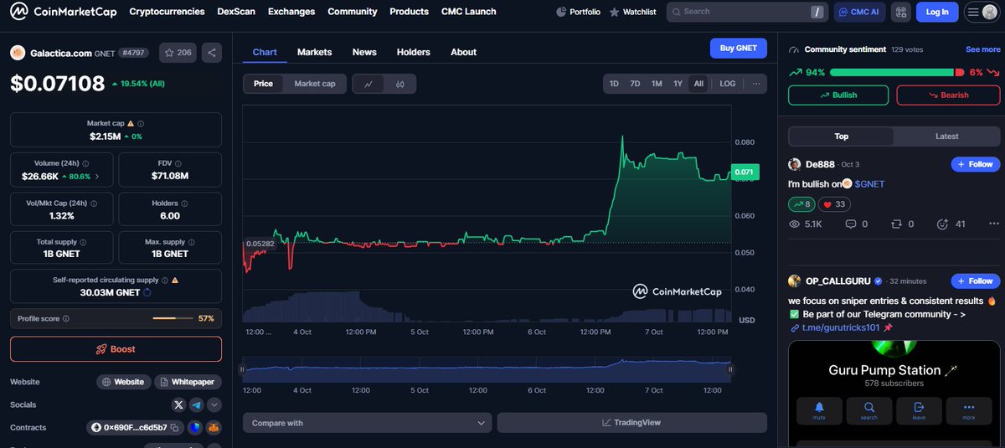
Task: Open the t.me/gurutricks101 link
Action: (843, 327)
